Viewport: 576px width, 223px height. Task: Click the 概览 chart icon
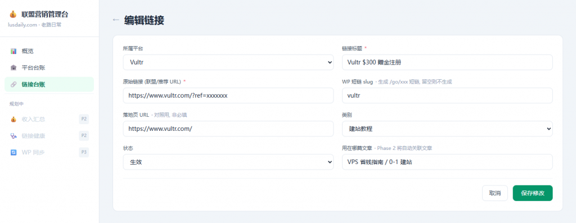(13, 51)
